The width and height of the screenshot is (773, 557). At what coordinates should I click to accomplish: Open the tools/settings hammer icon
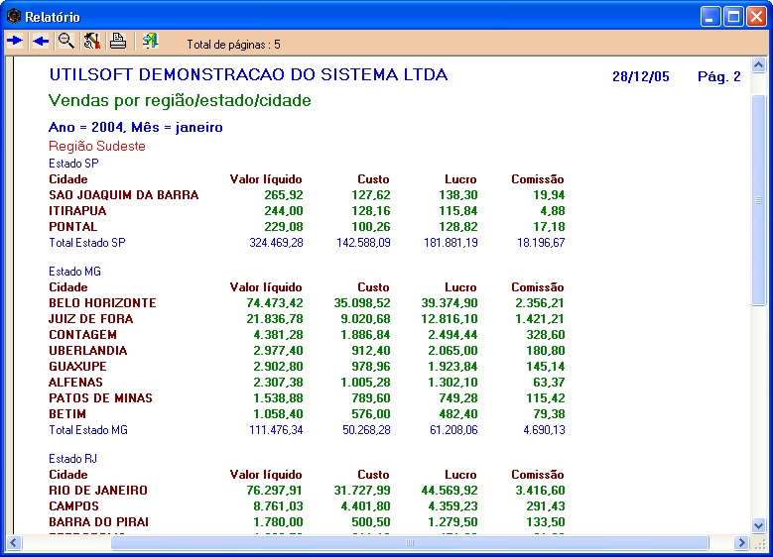click(91, 41)
